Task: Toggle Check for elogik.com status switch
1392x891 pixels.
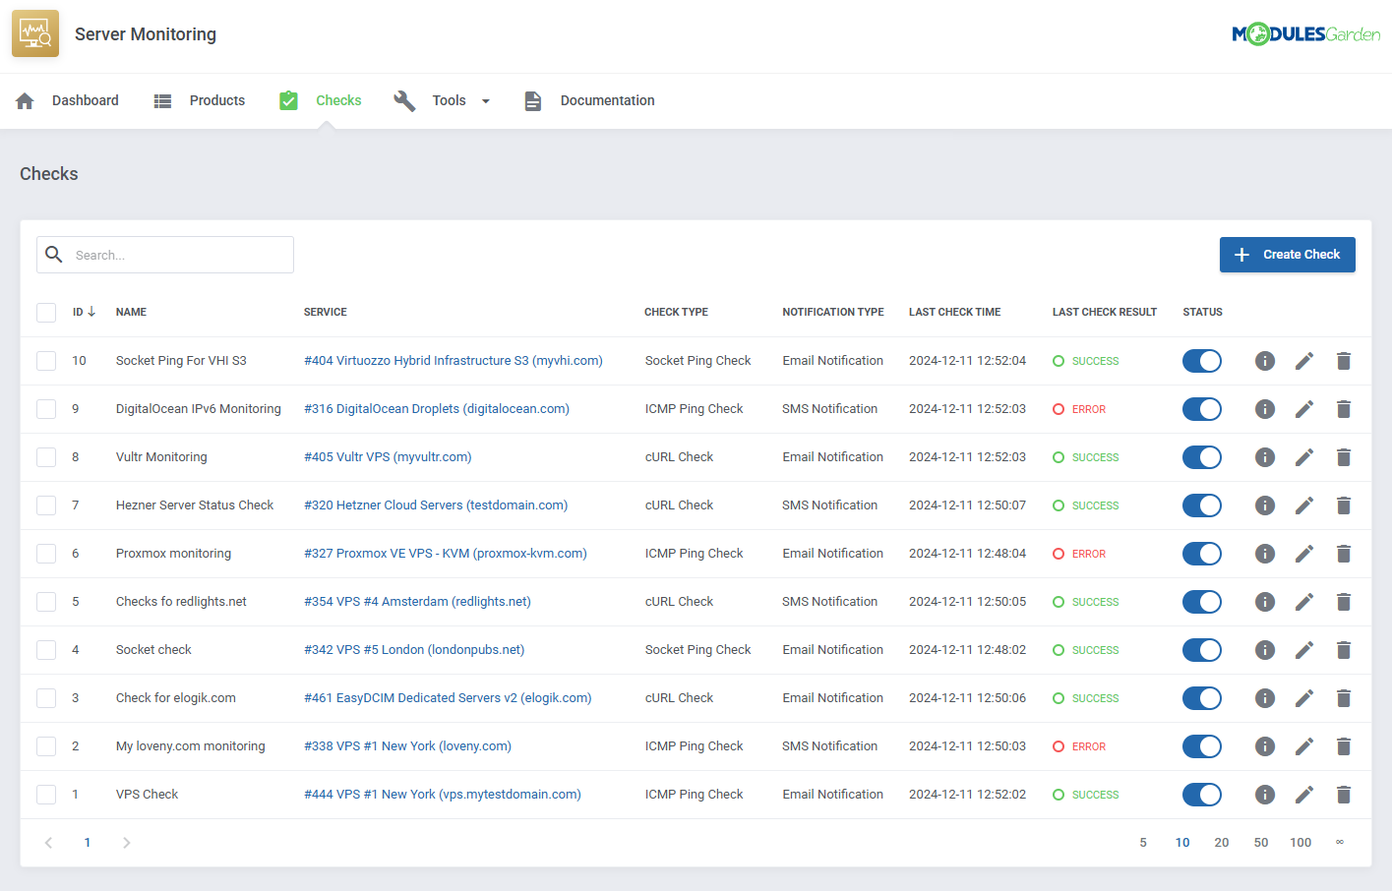Action: tap(1202, 698)
